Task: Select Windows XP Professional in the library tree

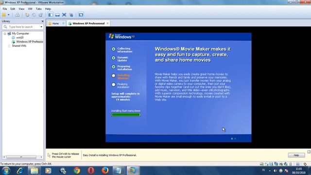Action: pyautogui.click(x=30, y=42)
